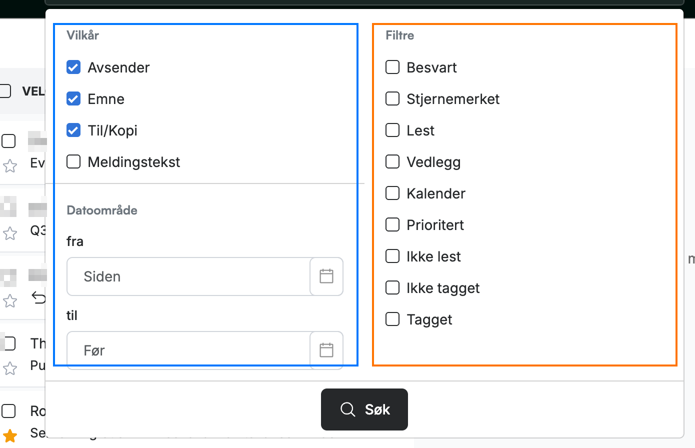The height and width of the screenshot is (448, 695).
Task: Enable the Meldingstekst checkbox
Action: point(73,161)
